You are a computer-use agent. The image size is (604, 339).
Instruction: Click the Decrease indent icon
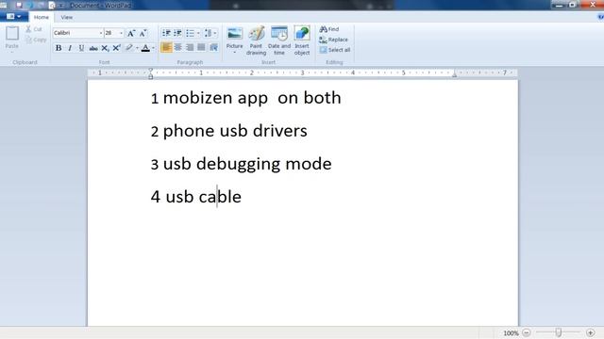click(x=166, y=33)
